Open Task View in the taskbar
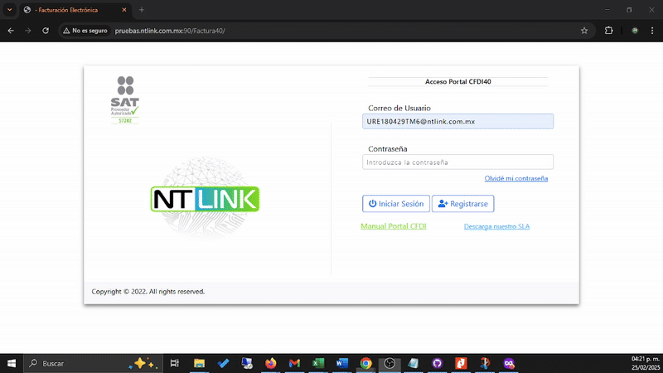 [174, 363]
